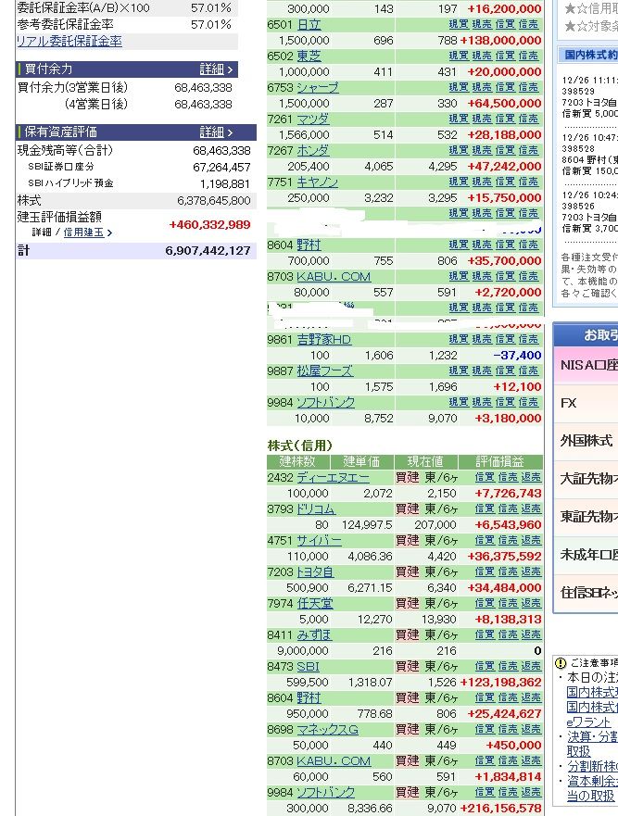This screenshot has width=618, height=816.
Task: Click 返売 in the みずほ row
Action: [x=531, y=634]
